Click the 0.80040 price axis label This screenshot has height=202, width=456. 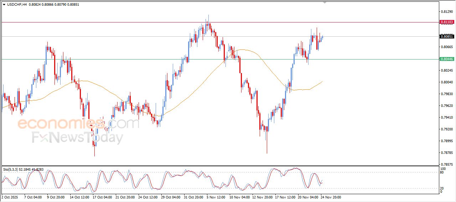coord(446,82)
